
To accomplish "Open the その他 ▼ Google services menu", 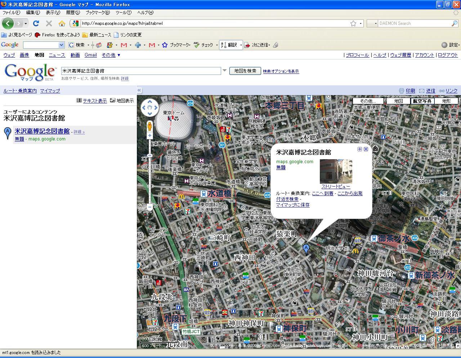I will tap(111, 55).
